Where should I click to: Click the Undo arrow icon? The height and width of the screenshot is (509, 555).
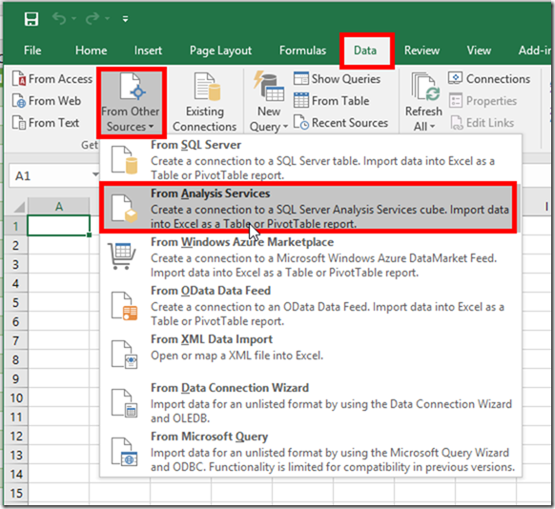tap(59, 18)
